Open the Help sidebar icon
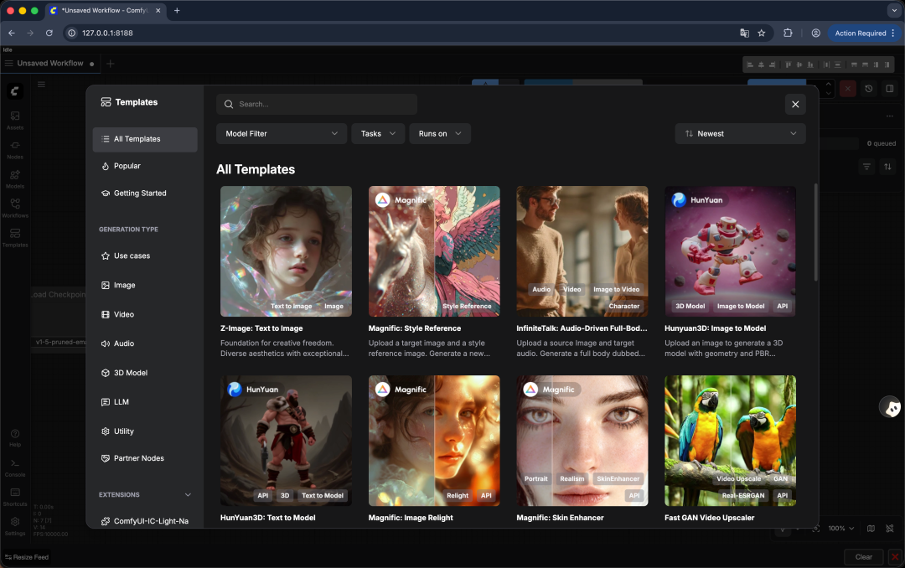 pos(15,437)
